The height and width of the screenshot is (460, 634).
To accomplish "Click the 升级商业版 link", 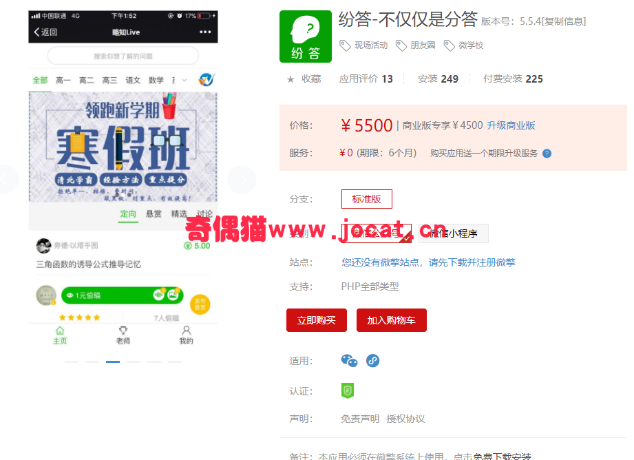I will pos(511,125).
